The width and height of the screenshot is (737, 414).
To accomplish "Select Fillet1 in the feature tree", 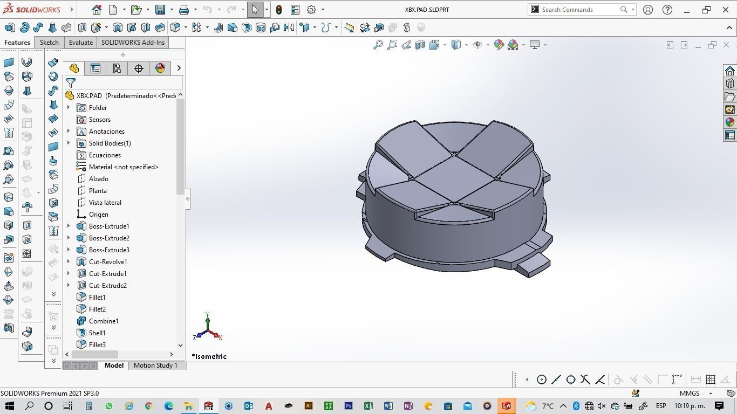I will pos(97,298).
